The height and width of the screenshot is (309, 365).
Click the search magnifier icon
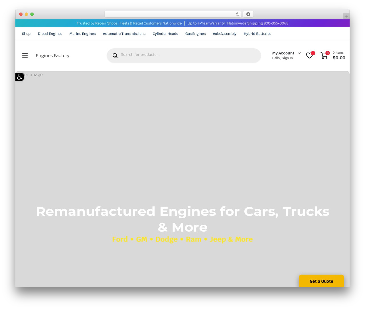tap(115, 56)
